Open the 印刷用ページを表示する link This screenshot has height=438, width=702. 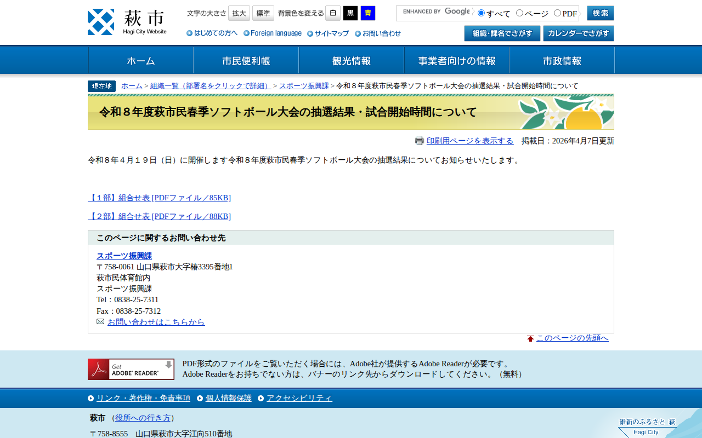pos(470,141)
